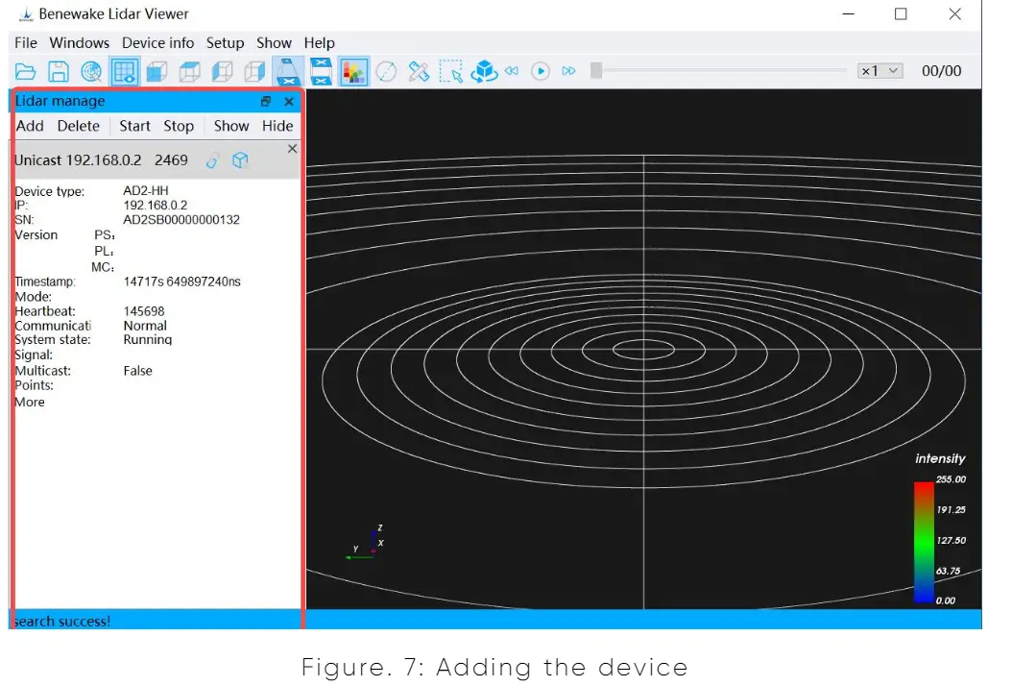The image size is (1036, 686).
Task: Open the Help menu
Action: point(319,43)
